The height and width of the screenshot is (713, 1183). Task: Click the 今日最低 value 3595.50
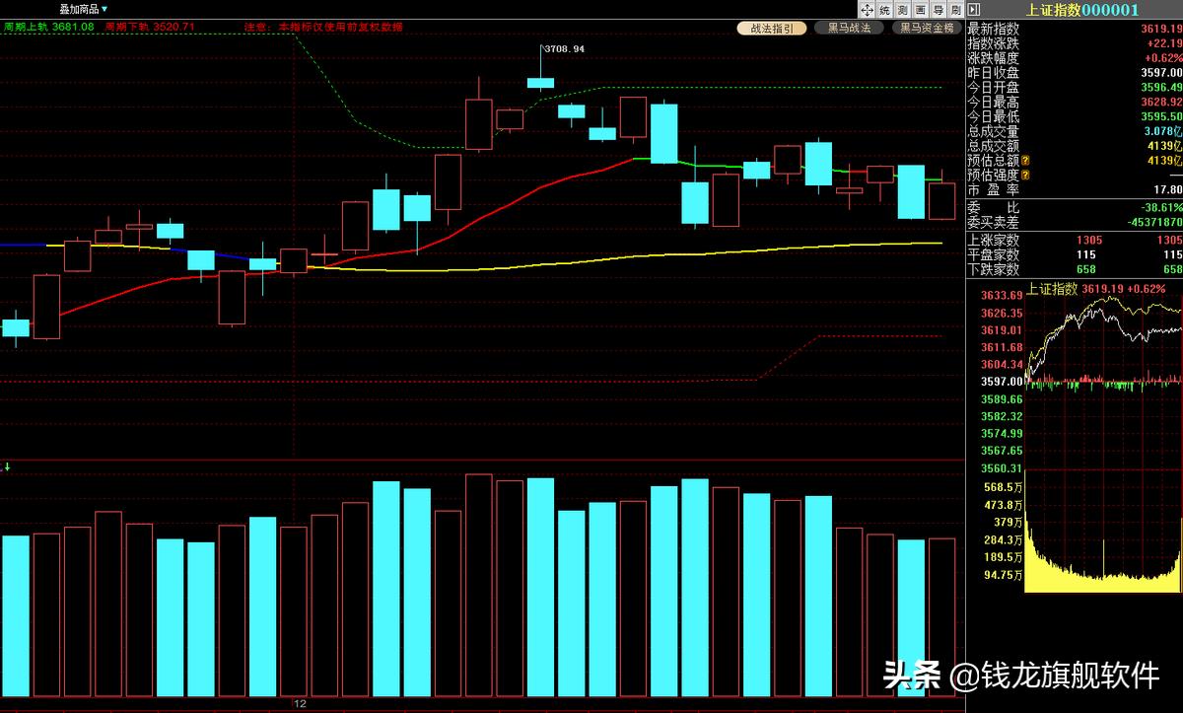click(x=1161, y=116)
